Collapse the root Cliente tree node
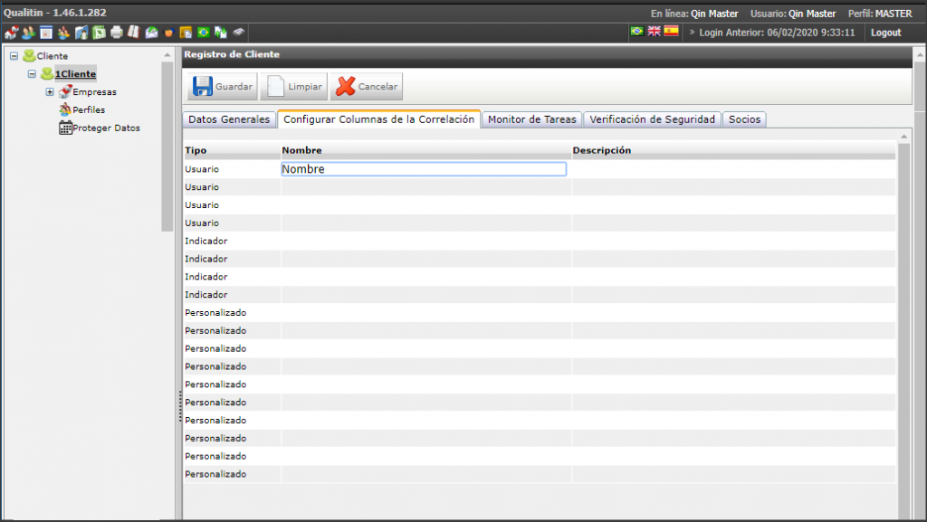This screenshot has height=522, width=927. [x=14, y=56]
